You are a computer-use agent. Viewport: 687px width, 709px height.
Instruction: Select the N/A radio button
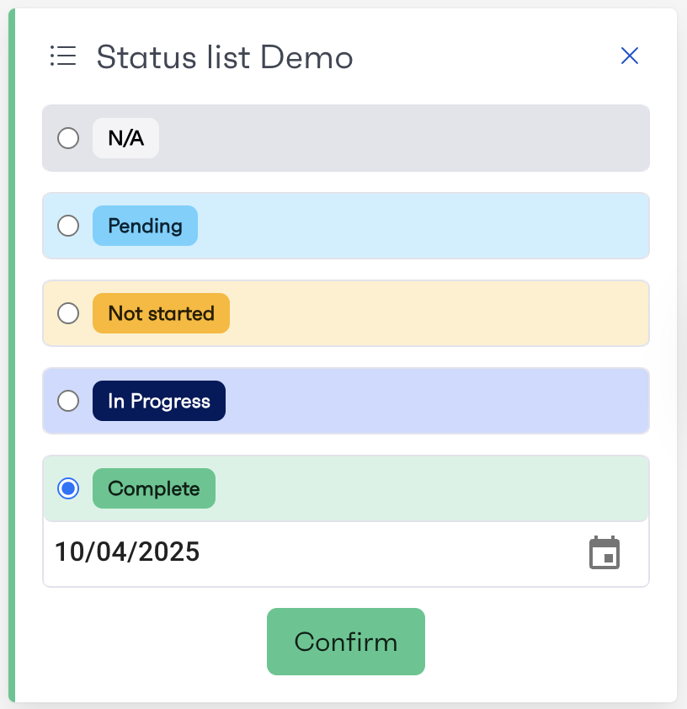click(x=68, y=138)
